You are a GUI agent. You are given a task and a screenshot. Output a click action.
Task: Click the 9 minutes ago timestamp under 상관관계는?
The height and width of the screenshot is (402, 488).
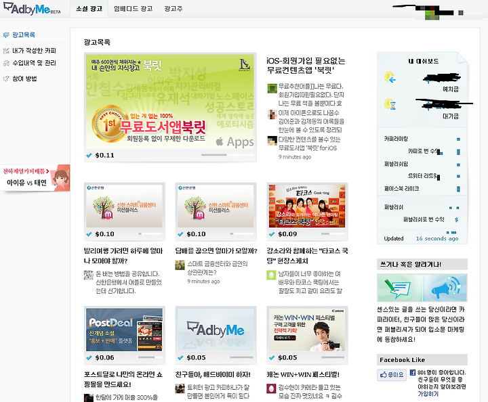tap(203, 282)
